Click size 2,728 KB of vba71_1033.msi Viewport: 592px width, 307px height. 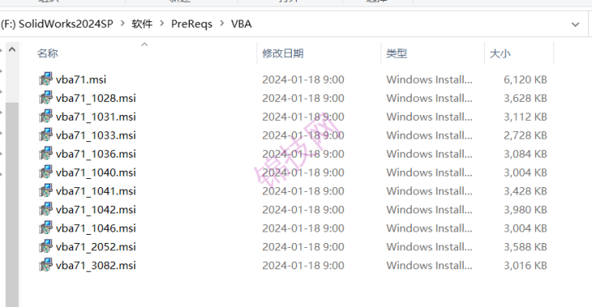pyautogui.click(x=525, y=135)
